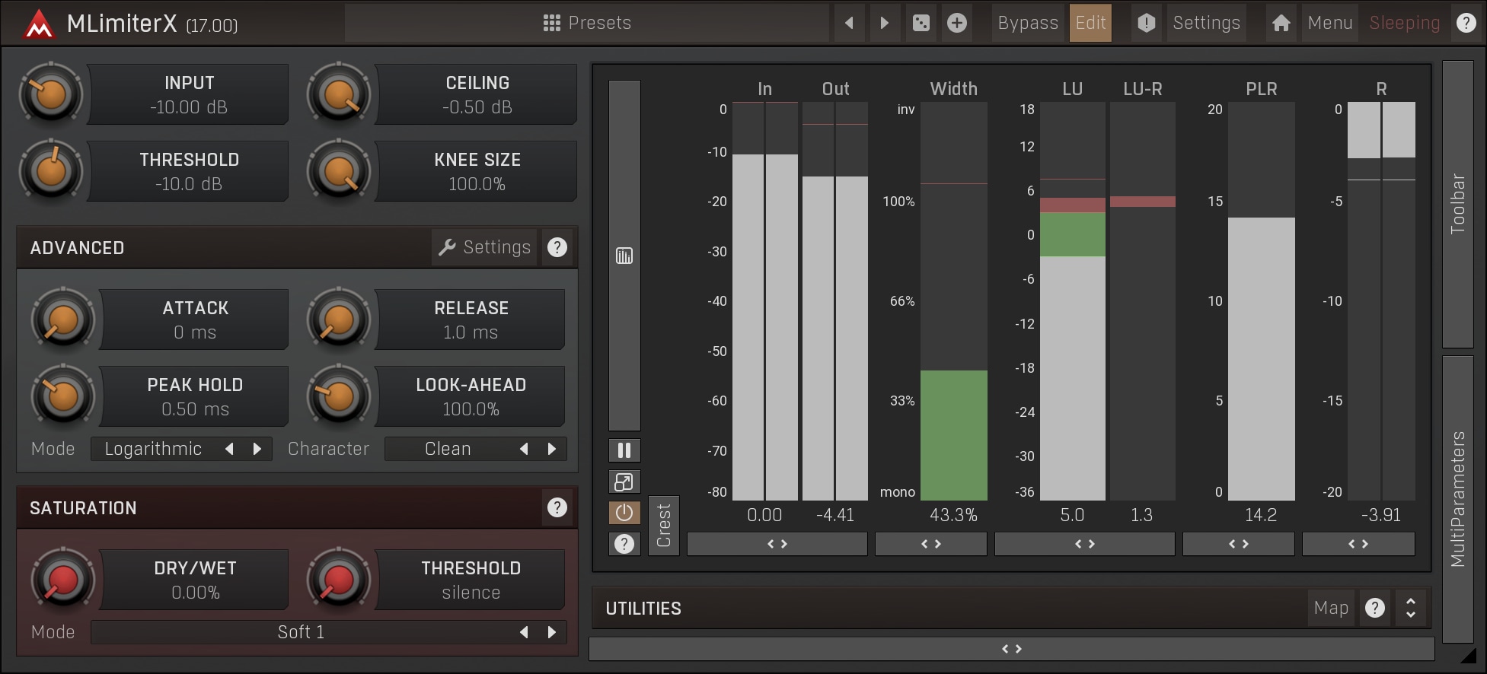Open the Menu item
This screenshot has height=674, width=1487.
pos(1329,23)
